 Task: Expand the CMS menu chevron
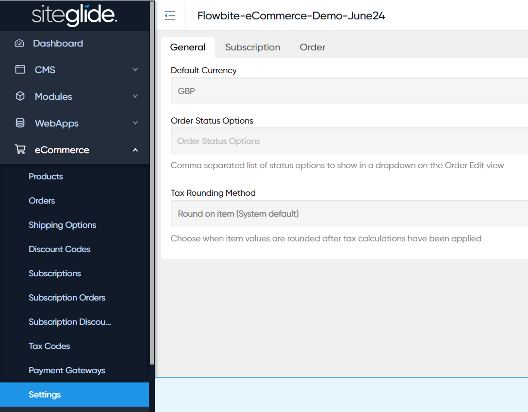pos(135,70)
